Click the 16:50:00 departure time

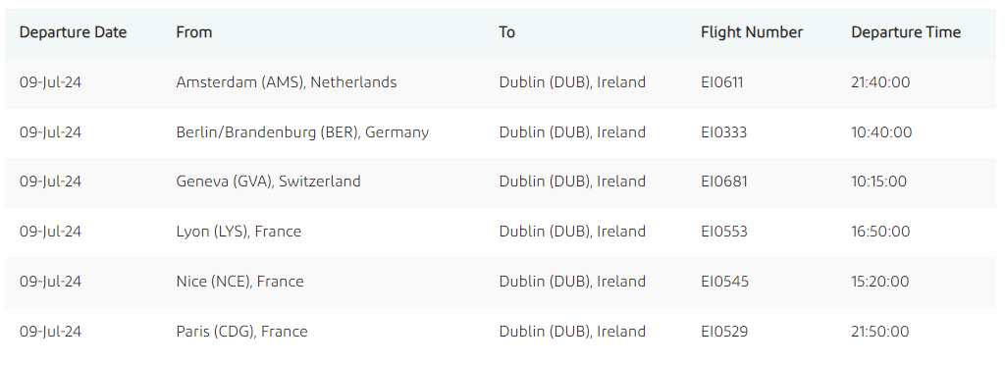tap(880, 232)
